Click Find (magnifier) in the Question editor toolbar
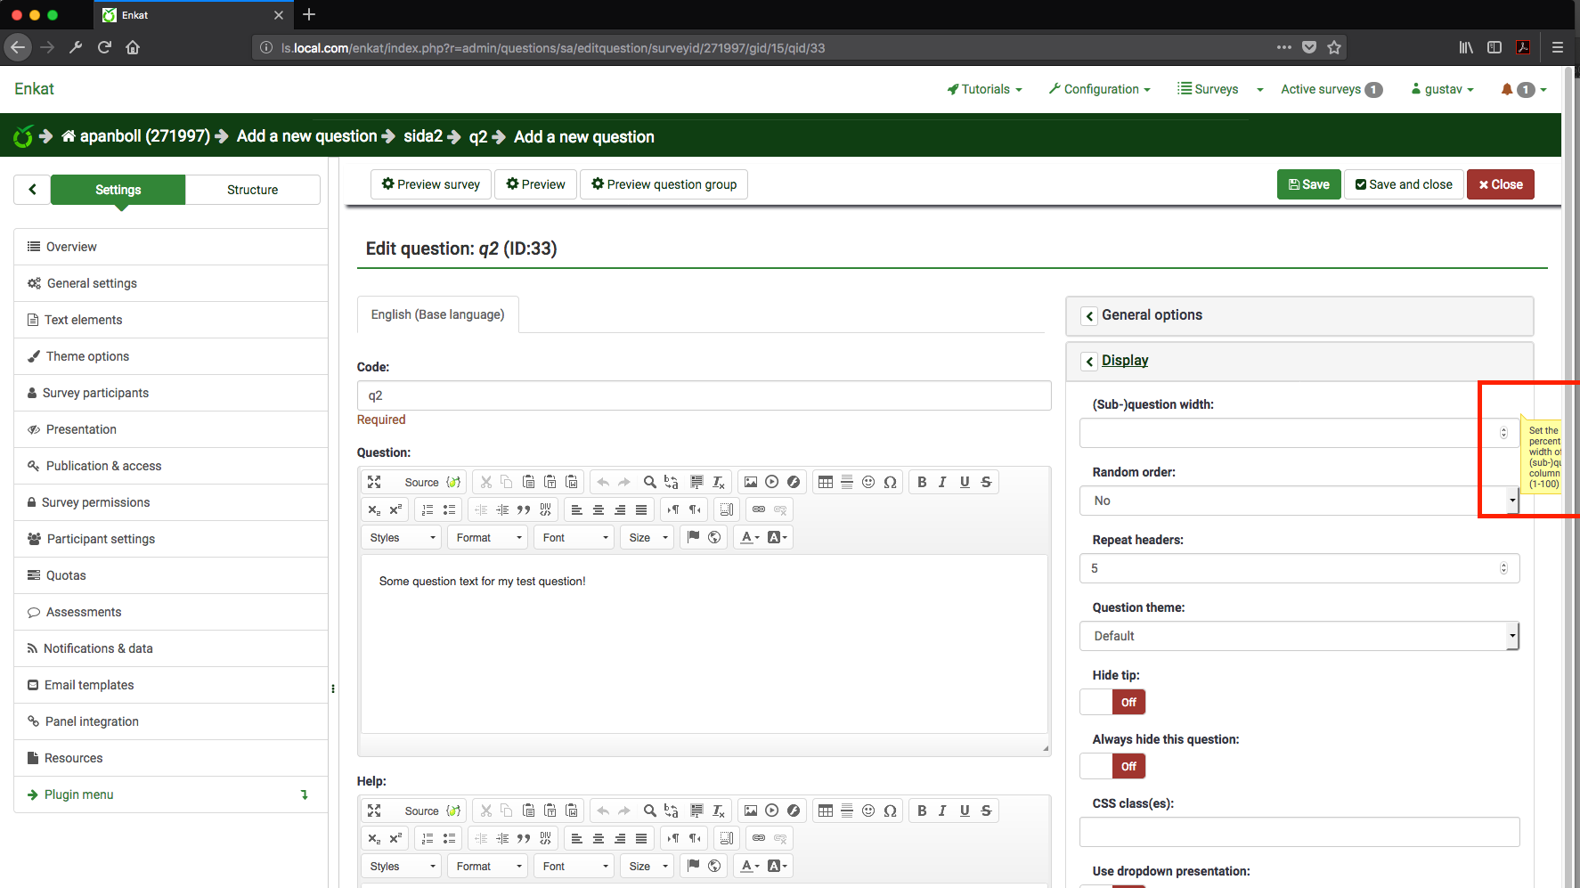This screenshot has width=1580, height=888. (650, 482)
